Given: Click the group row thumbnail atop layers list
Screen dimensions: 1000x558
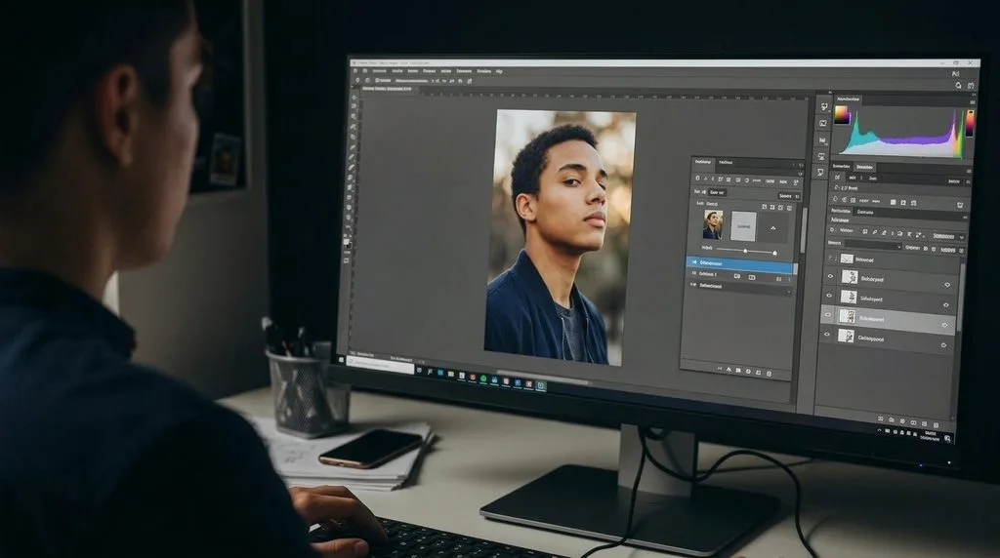Looking at the screenshot, I should 847,259.
